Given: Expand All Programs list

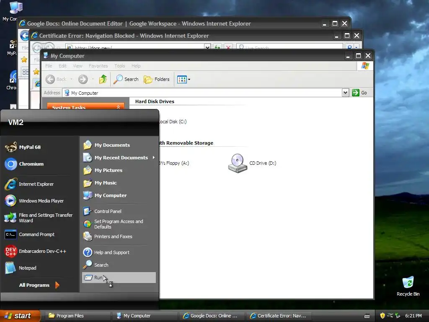Looking at the screenshot, I should click(40, 285).
